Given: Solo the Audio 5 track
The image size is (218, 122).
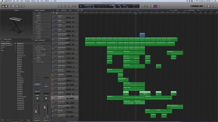Looking at the screenshot, I should (61, 22).
